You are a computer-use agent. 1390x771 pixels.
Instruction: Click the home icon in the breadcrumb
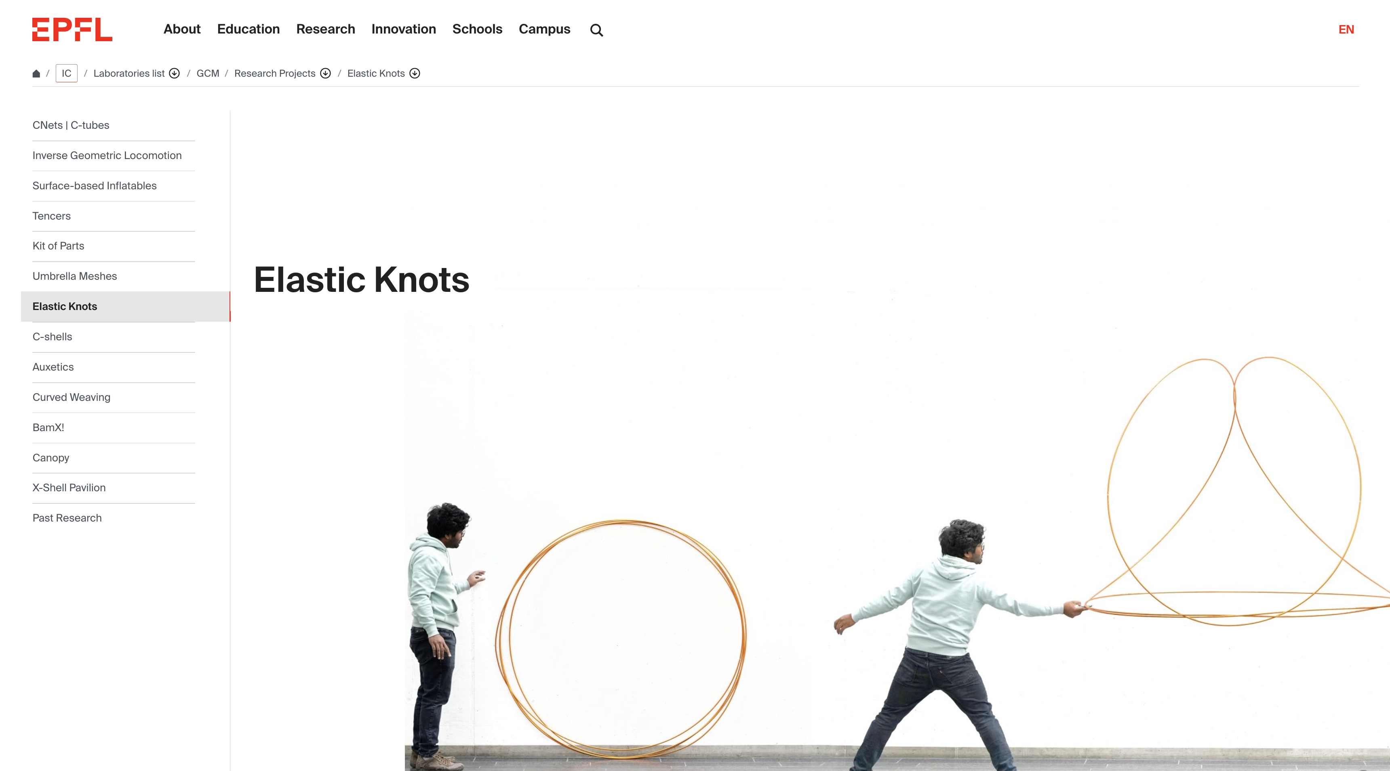click(x=36, y=73)
